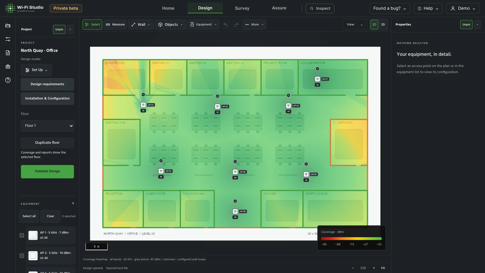Collapse the Project panel with minus button
The width and height of the screenshot is (485, 273).
click(70, 29)
